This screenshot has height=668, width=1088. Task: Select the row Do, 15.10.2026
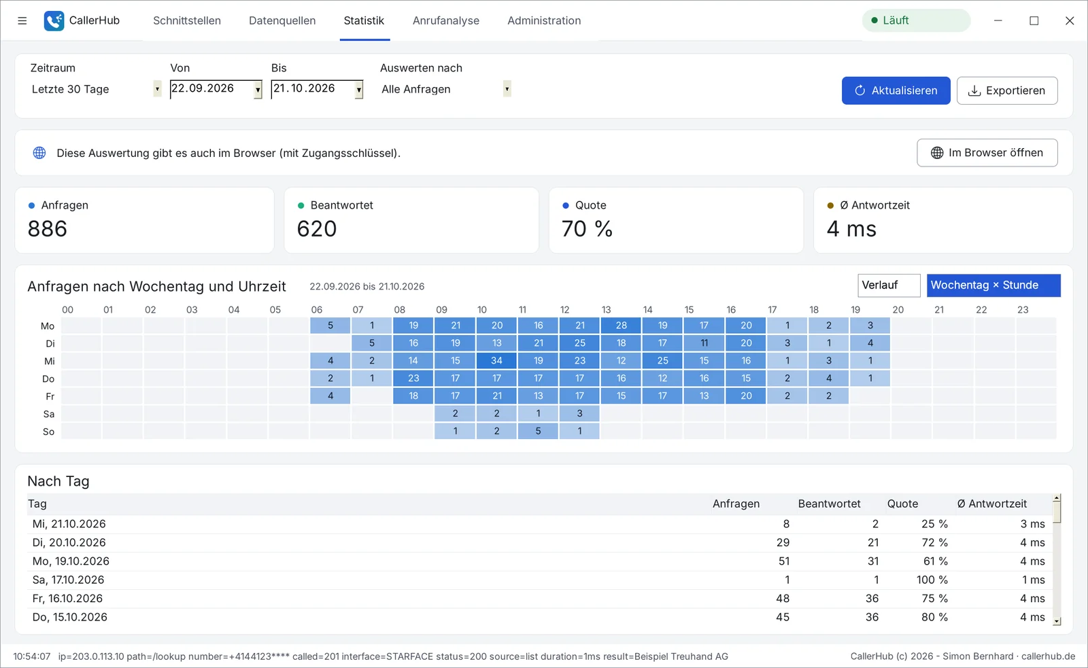(539, 617)
